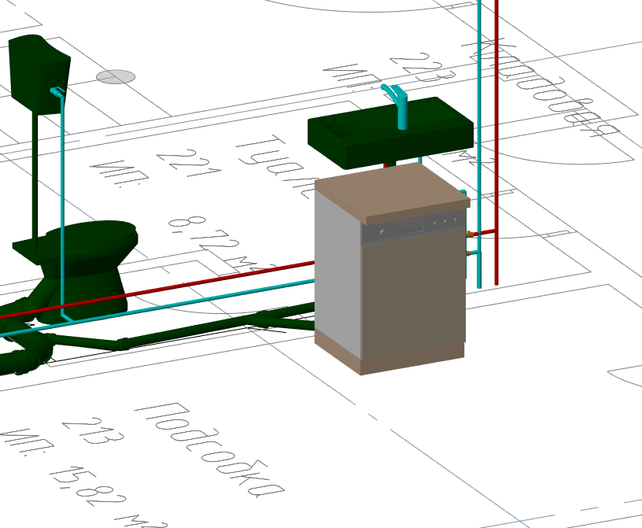Select the cyan vertical cold water riser

click(x=479, y=143)
